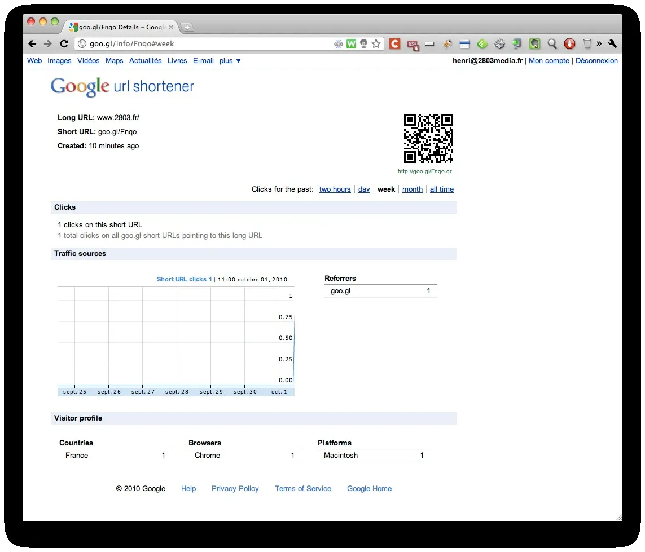Open the Terms of Service footer link
This screenshot has width=645, height=552.
pyautogui.click(x=303, y=488)
